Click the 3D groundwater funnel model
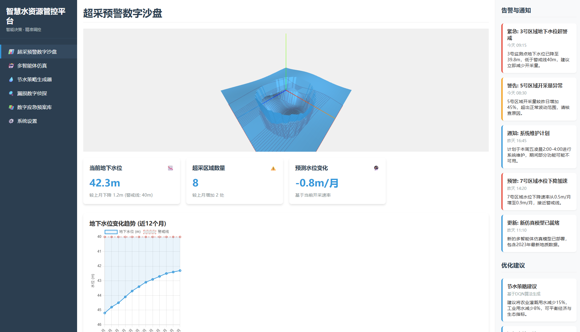This screenshot has height=332, width=580. [x=286, y=105]
